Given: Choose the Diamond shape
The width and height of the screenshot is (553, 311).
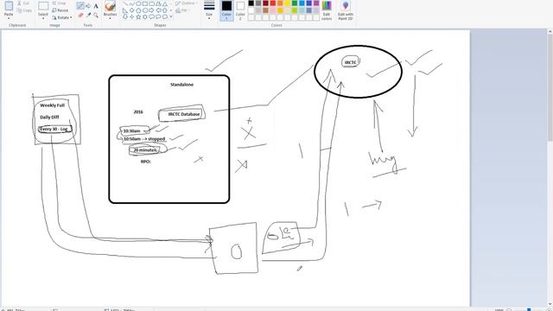Looking at the screenshot, I should point(132,10).
